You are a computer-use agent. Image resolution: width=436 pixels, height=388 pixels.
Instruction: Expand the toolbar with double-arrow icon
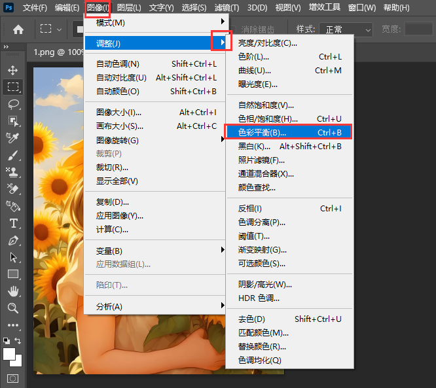point(6,46)
